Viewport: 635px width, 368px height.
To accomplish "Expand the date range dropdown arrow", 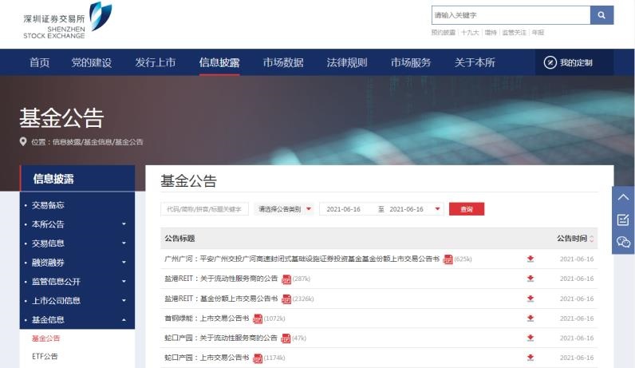I will click(437, 209).
